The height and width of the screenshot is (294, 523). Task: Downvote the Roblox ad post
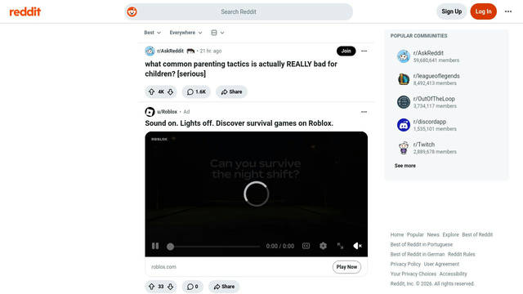[171, 287]
